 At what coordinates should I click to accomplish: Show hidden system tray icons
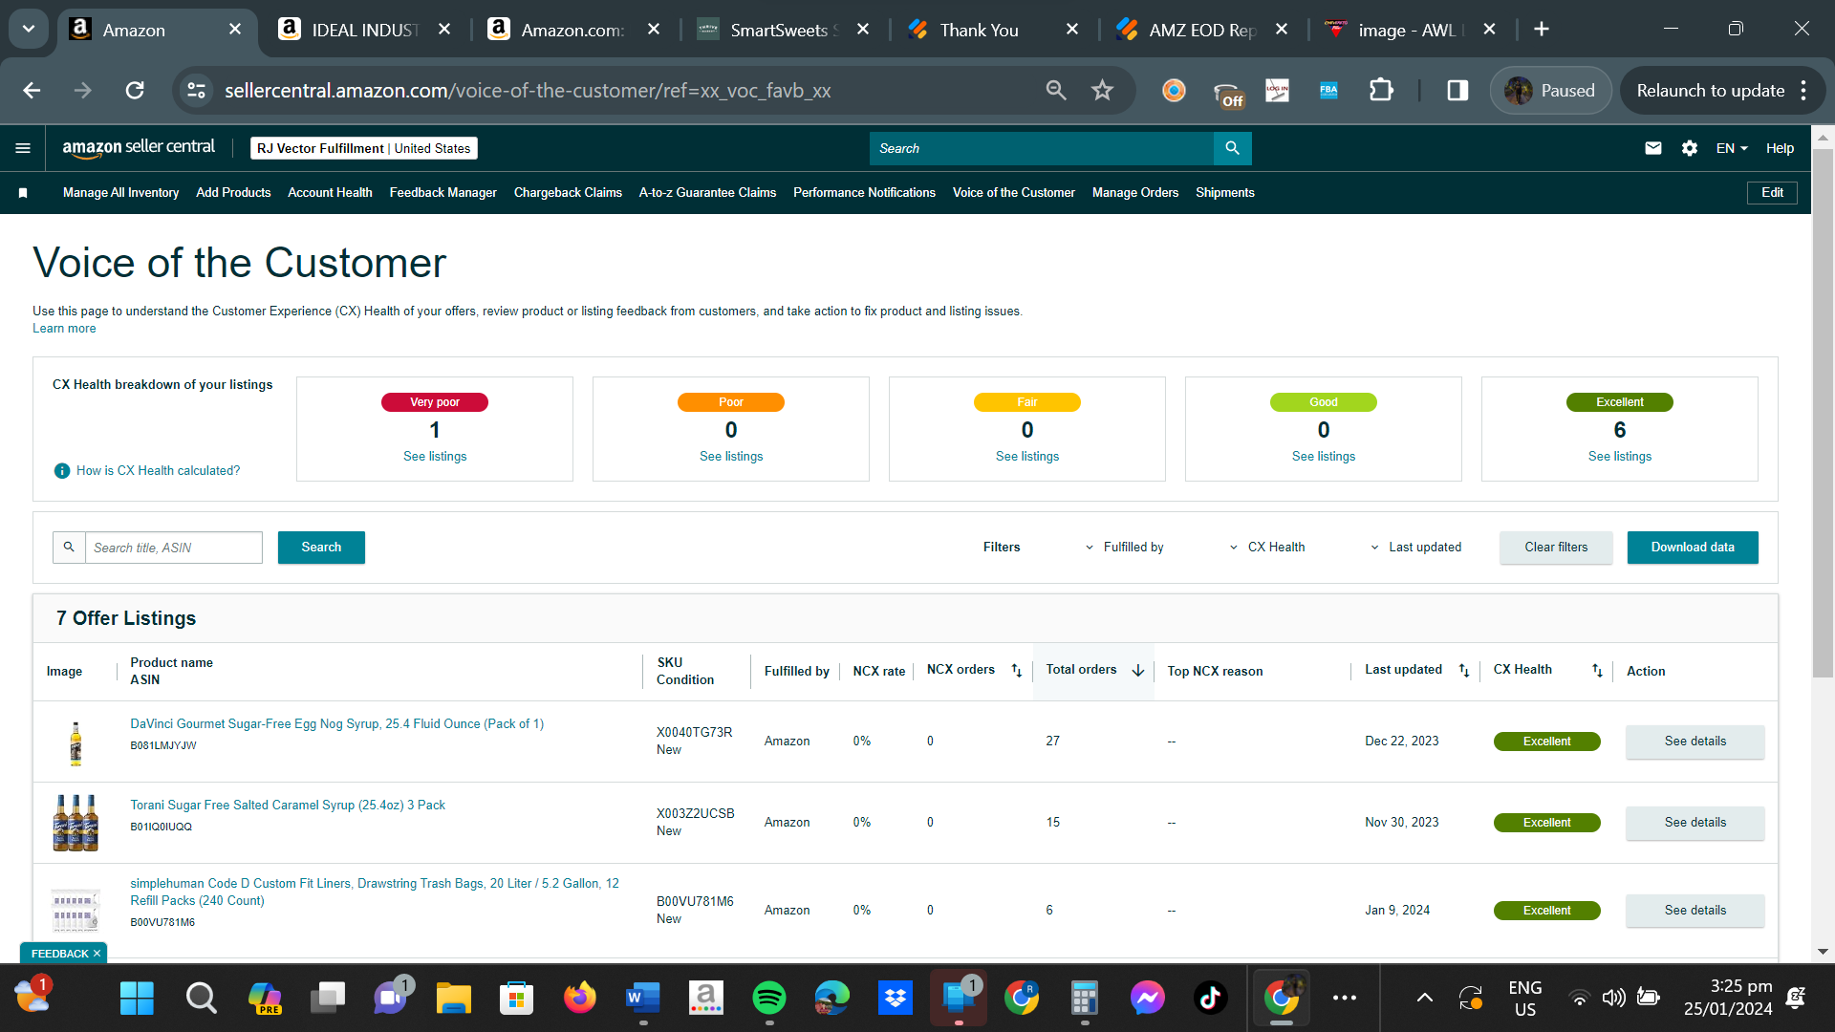[1424, 999]
